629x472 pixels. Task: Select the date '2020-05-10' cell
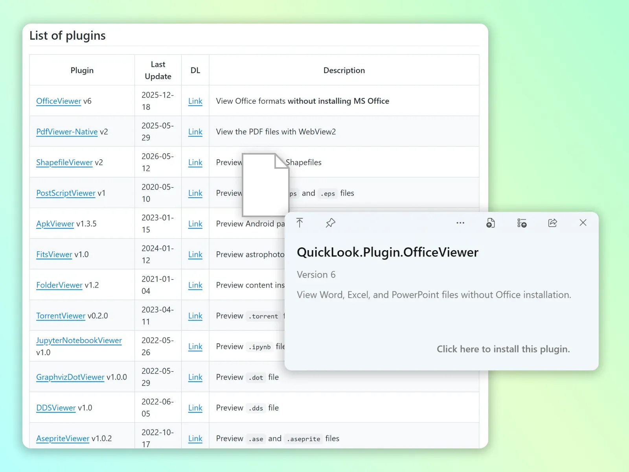pyautogui.click(x=158, y=193)
